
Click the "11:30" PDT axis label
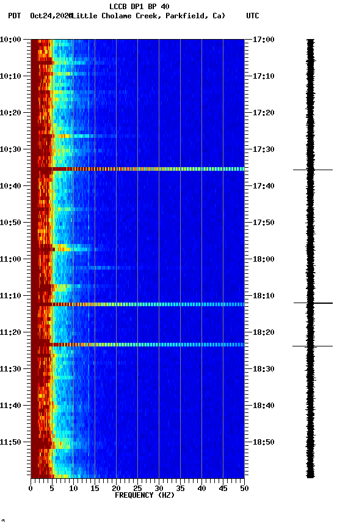pos(10,369)
